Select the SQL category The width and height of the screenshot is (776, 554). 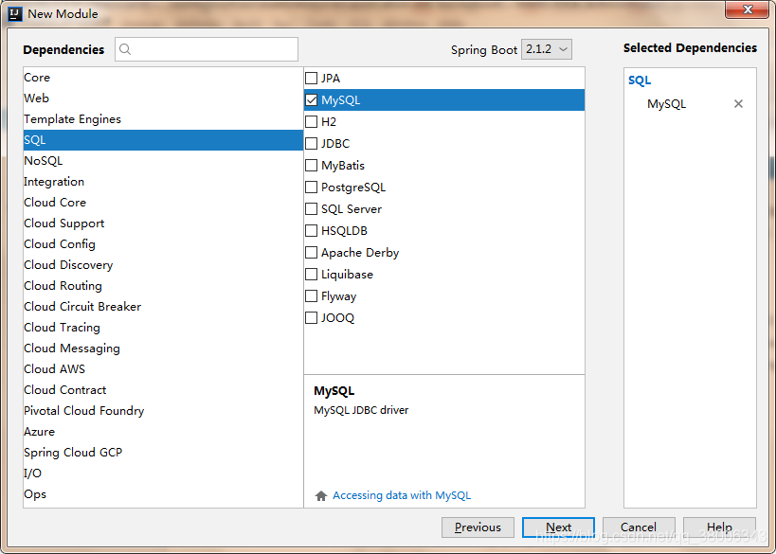163,140
